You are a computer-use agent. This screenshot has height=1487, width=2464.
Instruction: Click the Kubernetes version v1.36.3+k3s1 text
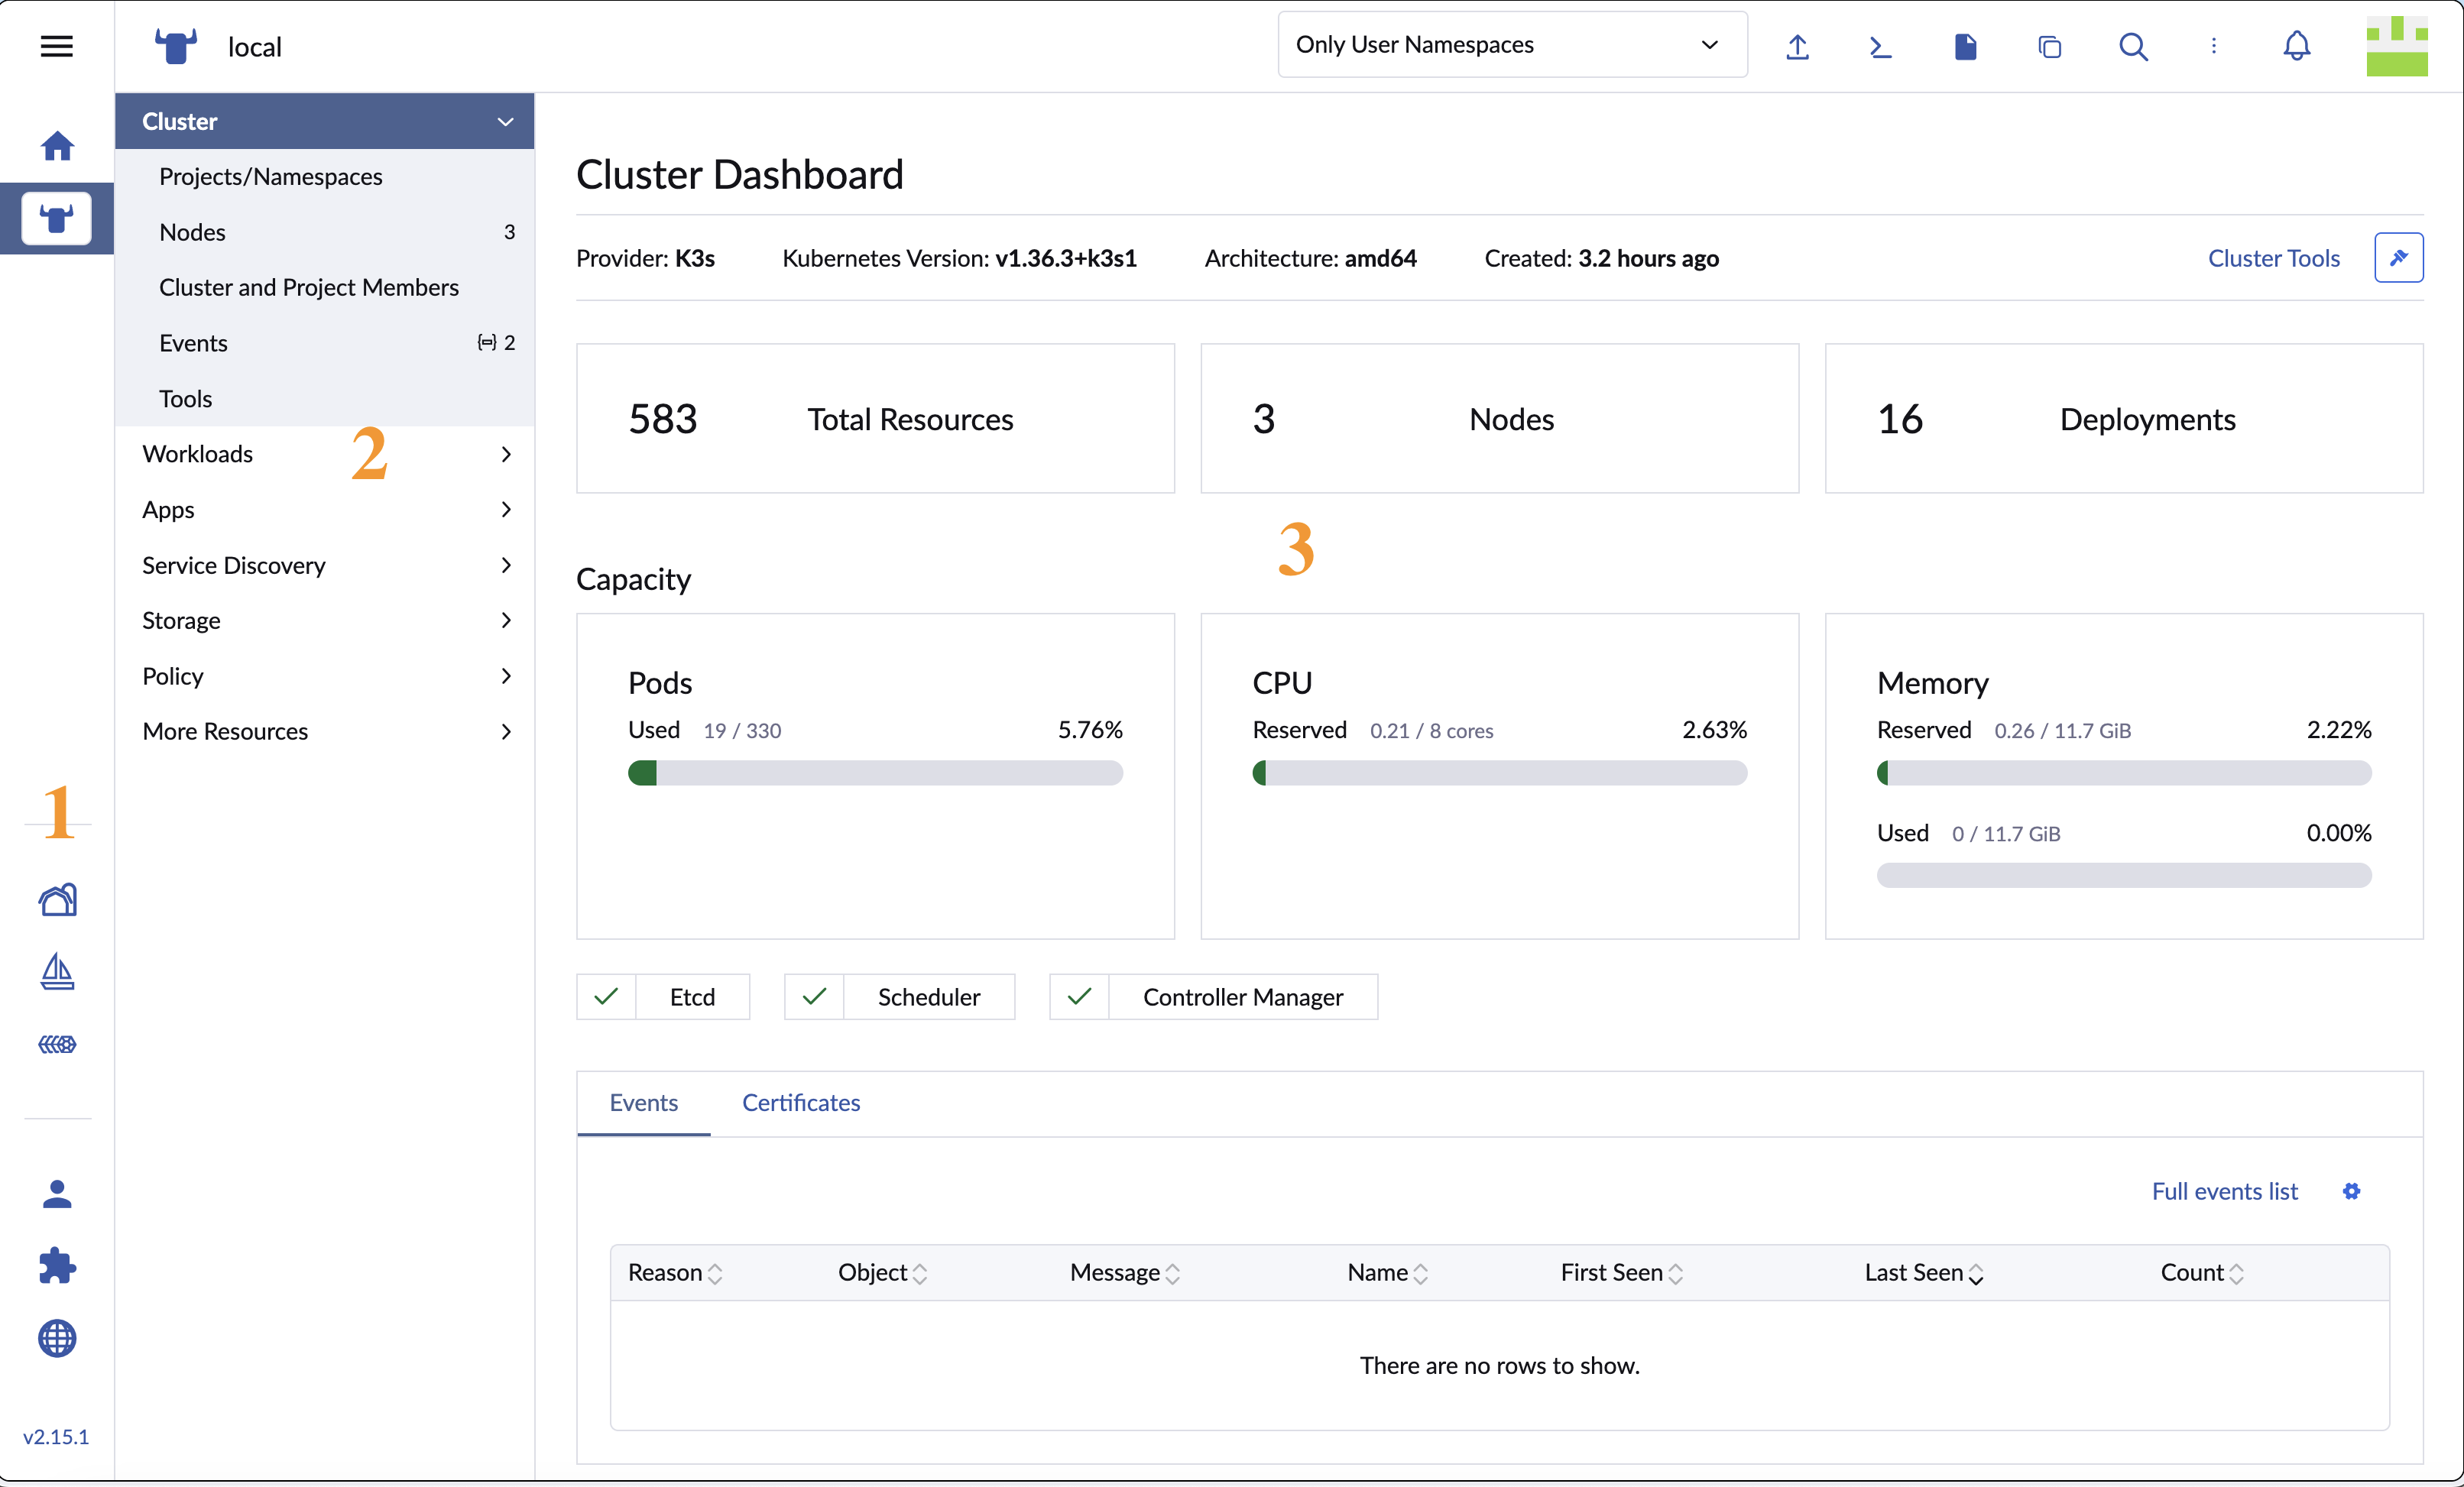coord(1065,258)
